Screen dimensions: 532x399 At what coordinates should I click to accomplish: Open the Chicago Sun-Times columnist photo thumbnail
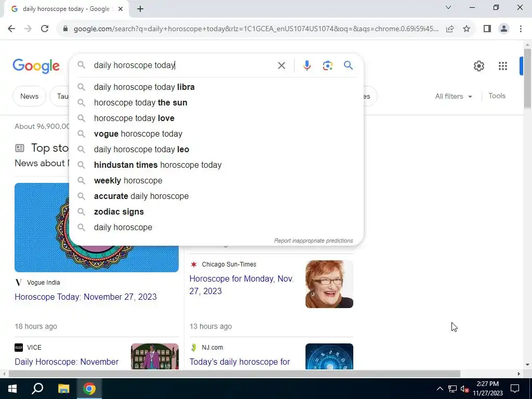(x=329, y=284)
